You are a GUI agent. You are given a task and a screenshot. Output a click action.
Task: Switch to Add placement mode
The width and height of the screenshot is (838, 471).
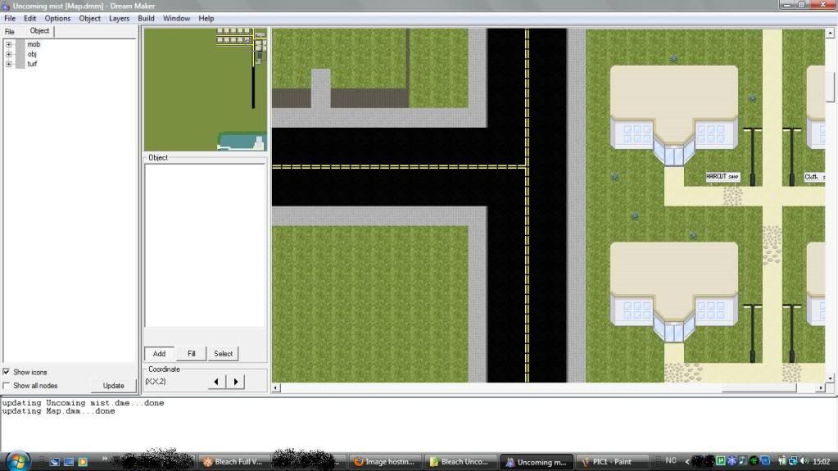(159, 354)
